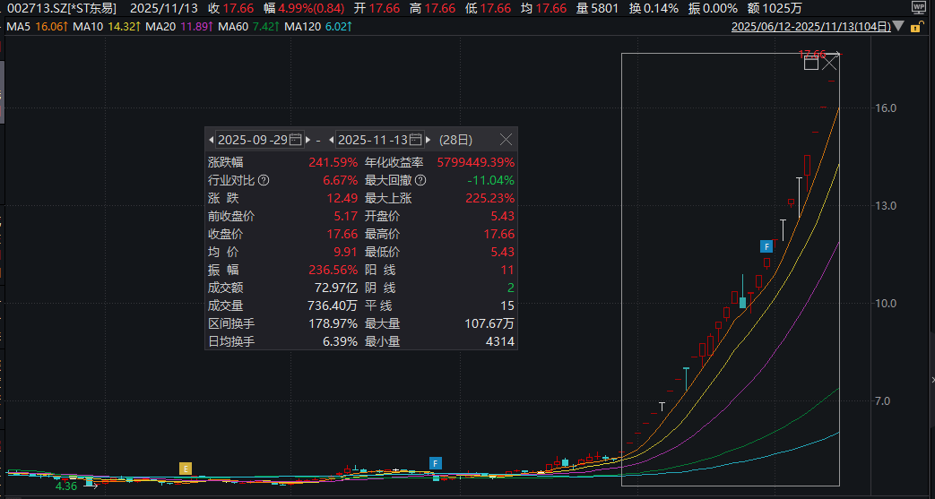Select the MA5 moving average label
Screen dimensions: 935x499
coord(17,27)
